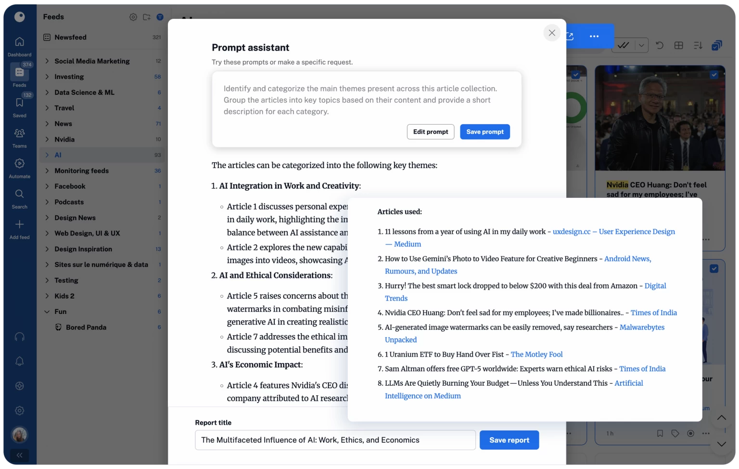Click the stacked select-all articles toggle
This screenshot has height=469, width=739.
pyautogui.click(x=717, y=45)
